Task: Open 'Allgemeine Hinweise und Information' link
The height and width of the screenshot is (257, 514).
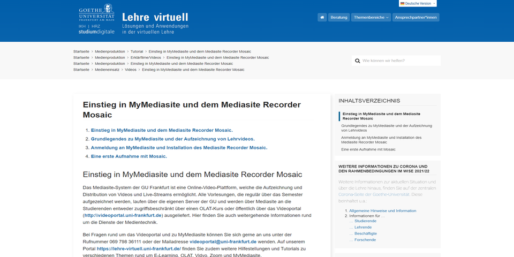Action: coord(382,211)
